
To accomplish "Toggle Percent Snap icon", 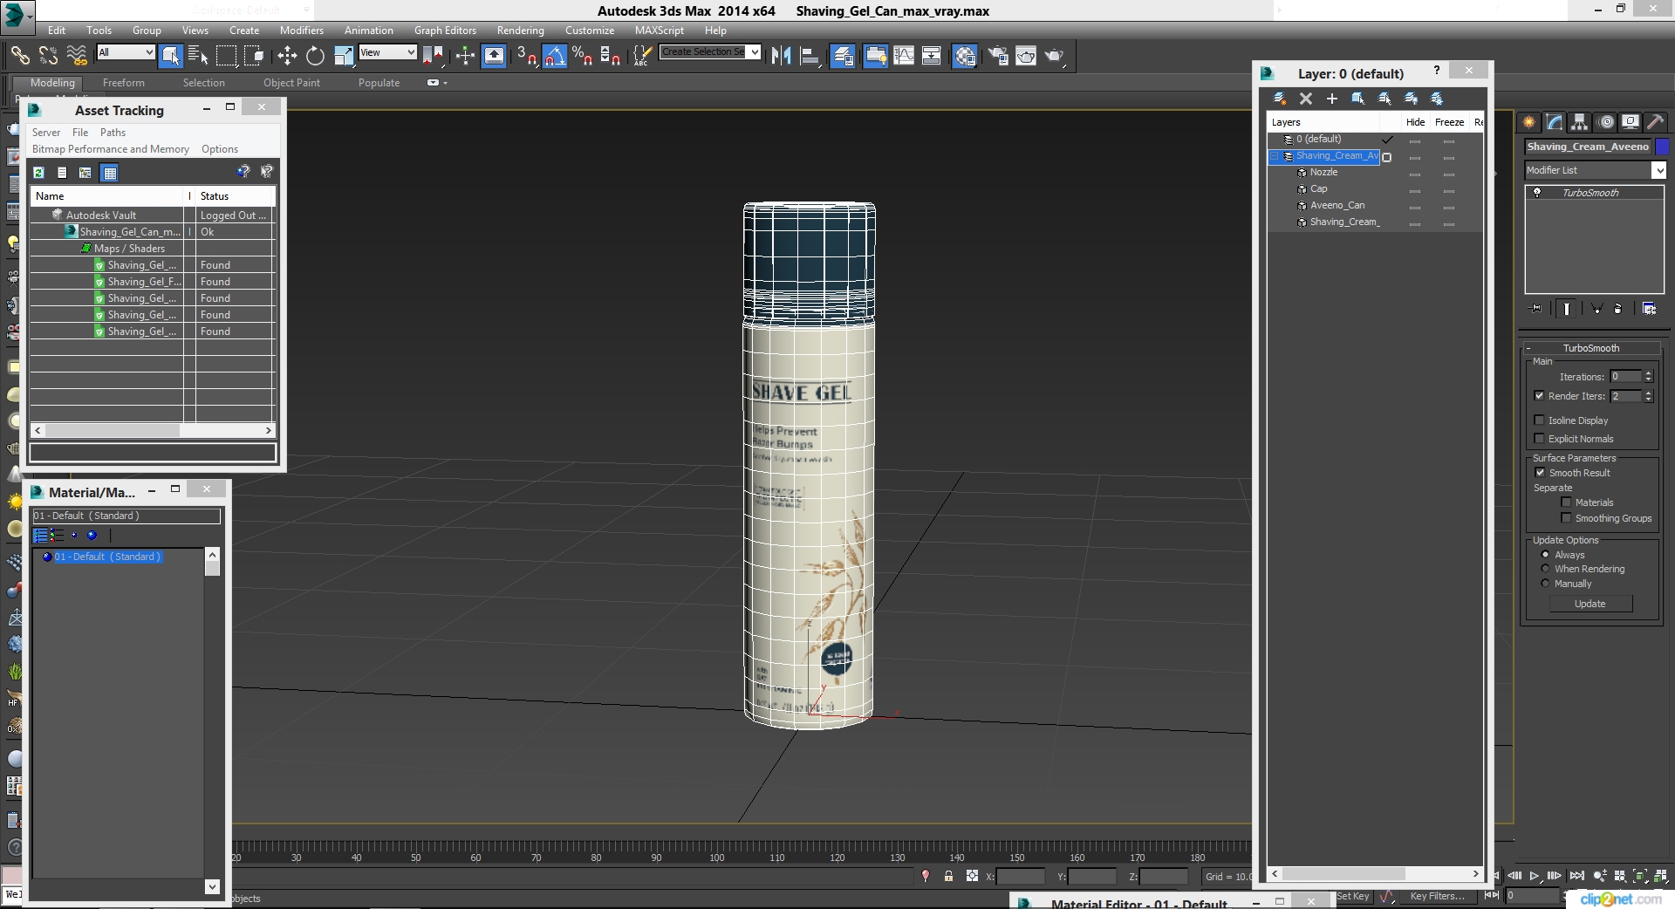I will (x=582, y=56).
